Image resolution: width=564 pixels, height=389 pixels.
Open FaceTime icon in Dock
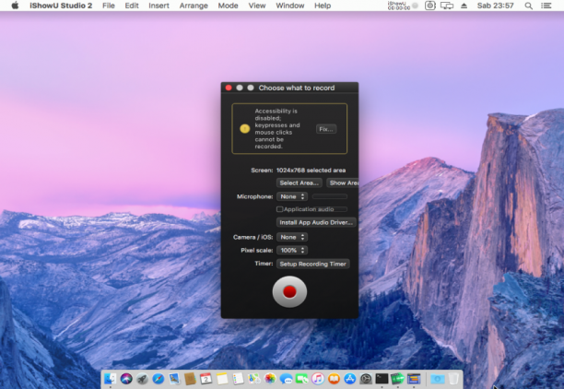(301, 379)
